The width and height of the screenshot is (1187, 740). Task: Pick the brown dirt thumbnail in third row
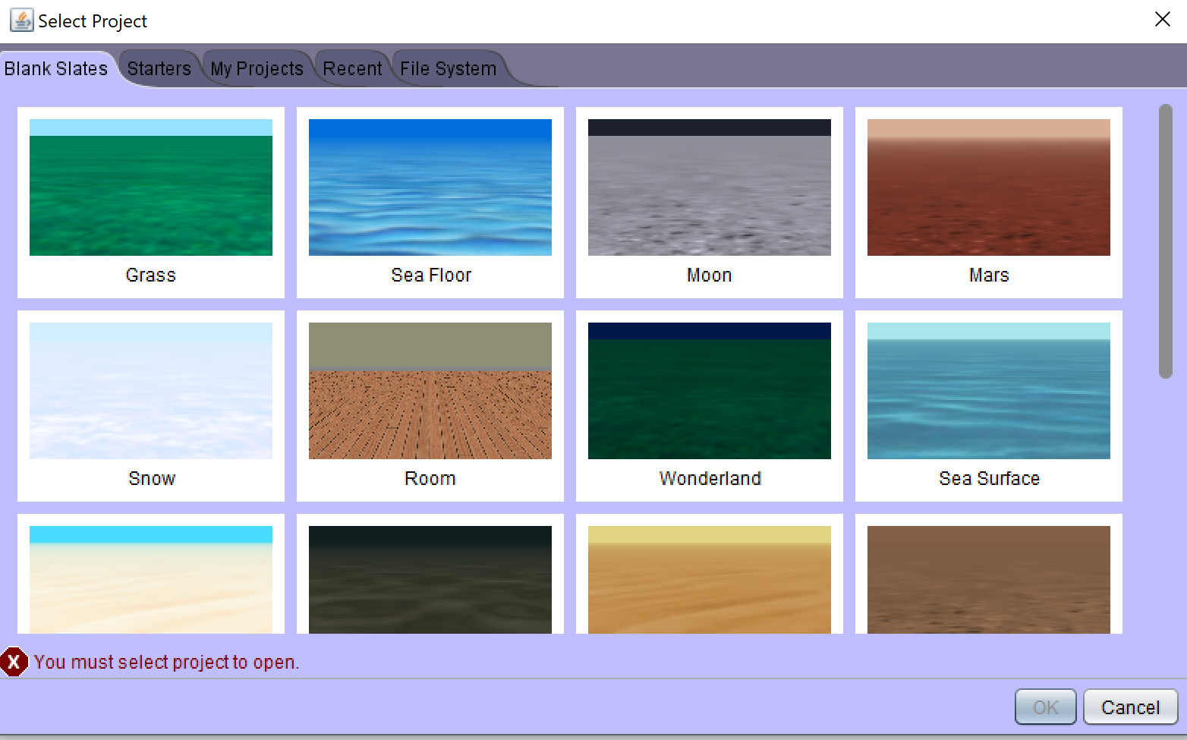coord(989,579)
